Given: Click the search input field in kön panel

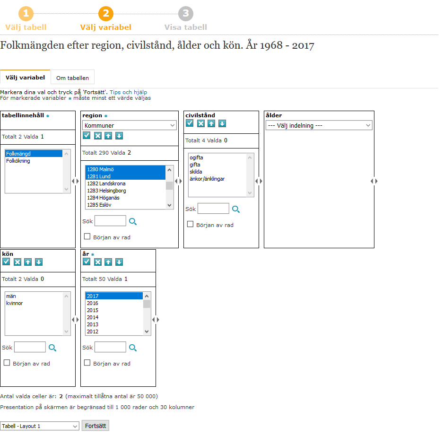Looking at the screenshot, I should [30, 348].
